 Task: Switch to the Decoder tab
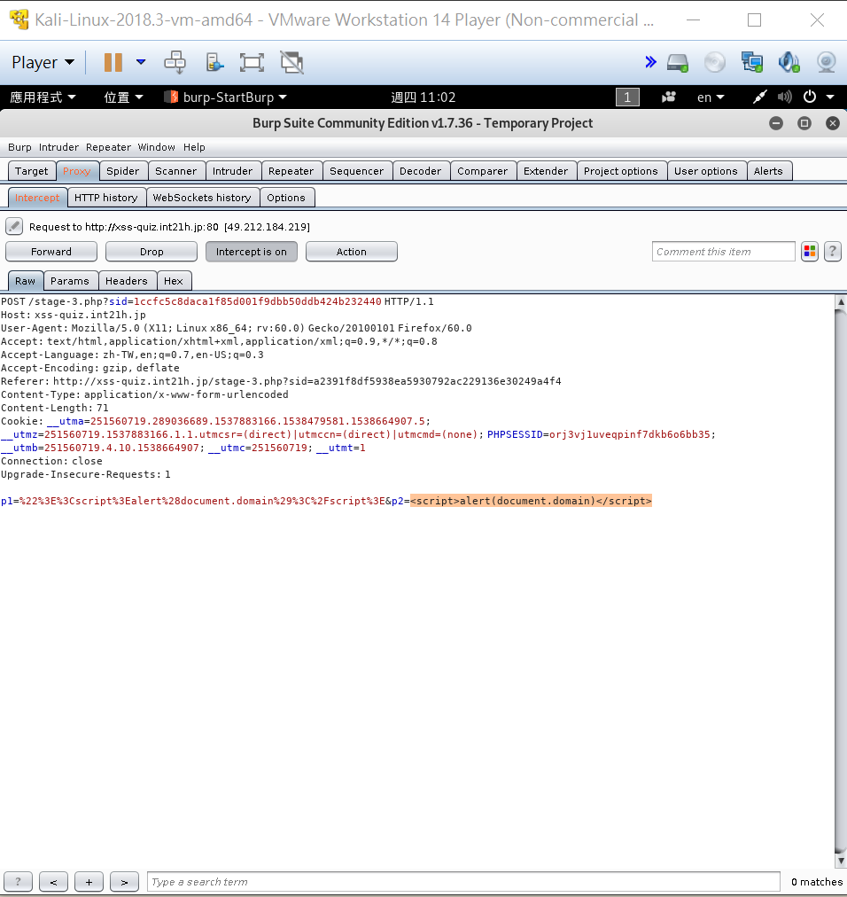pyautogui.click(x=420, y=171)
